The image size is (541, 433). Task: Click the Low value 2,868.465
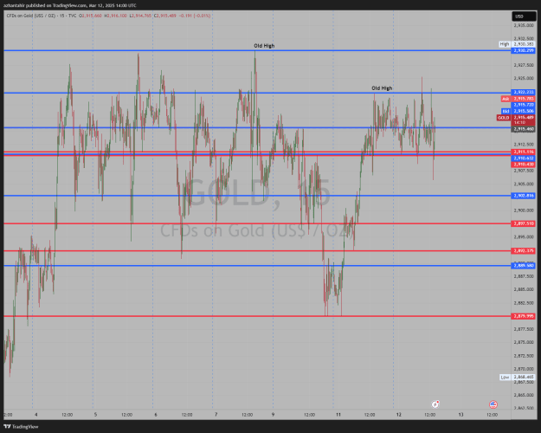[x=524, y=377]
